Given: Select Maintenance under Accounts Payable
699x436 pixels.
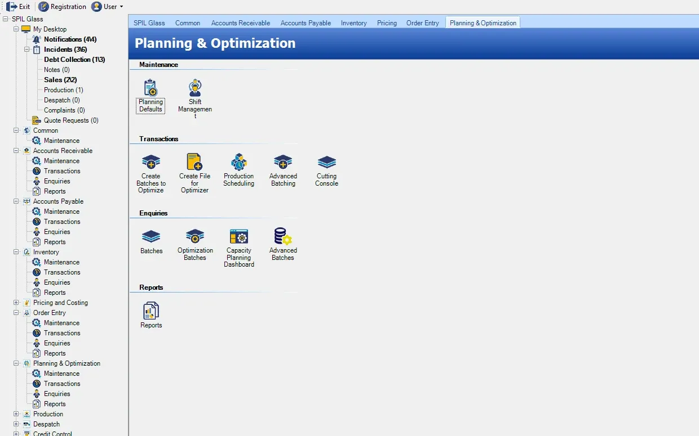Looking at the screenshot, I should 61,212.
